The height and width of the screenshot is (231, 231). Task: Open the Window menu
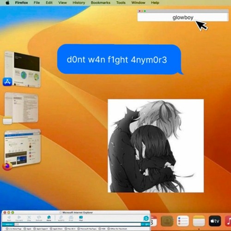138,3
